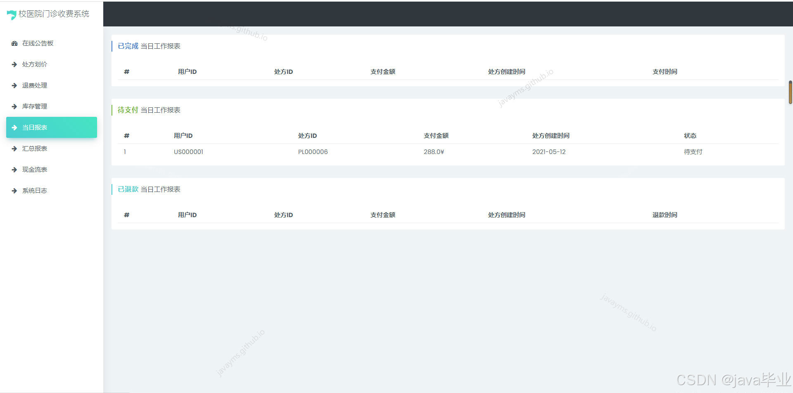Click the arrow icon beside 系统日志
Screen dimensions: 793x393
(14, 190)
